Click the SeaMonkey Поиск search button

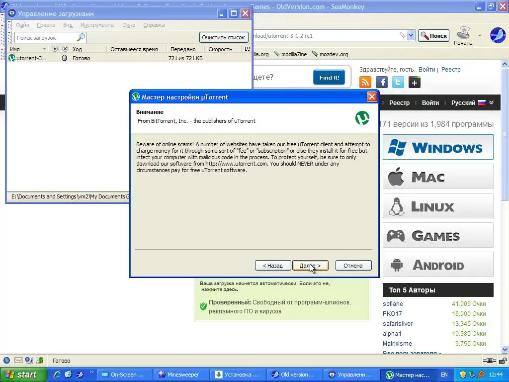[x=433, y=36]
